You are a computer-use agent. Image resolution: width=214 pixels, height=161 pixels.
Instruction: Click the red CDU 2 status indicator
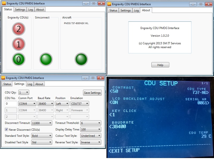click(x=18, y=29)
